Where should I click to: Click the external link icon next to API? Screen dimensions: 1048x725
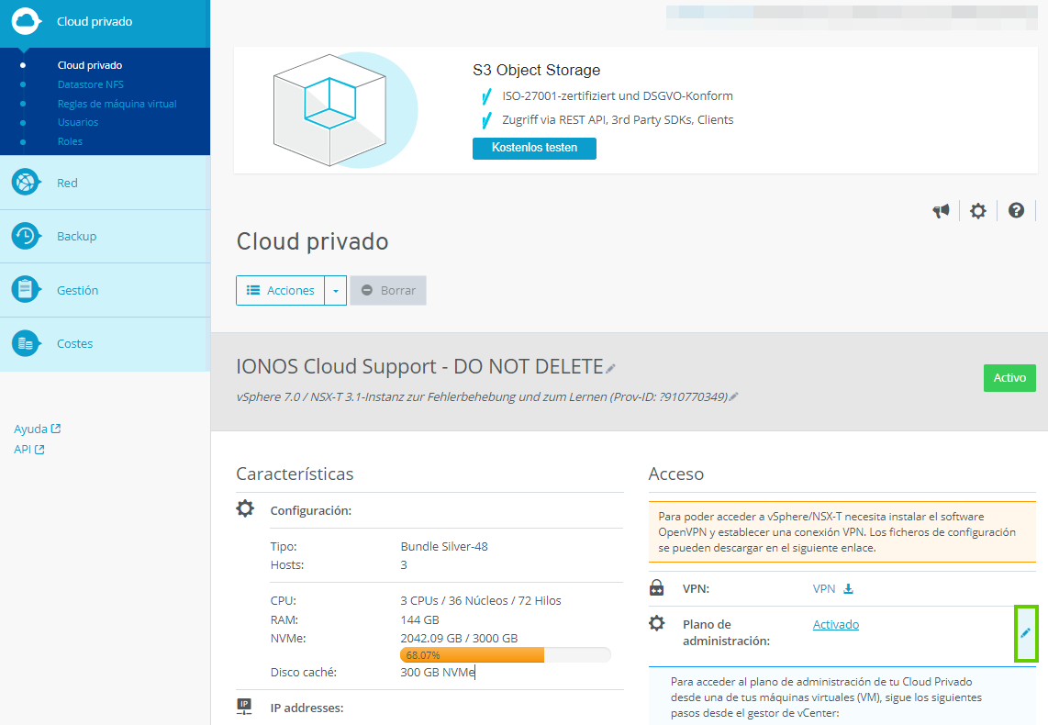(x=39, y=450)
